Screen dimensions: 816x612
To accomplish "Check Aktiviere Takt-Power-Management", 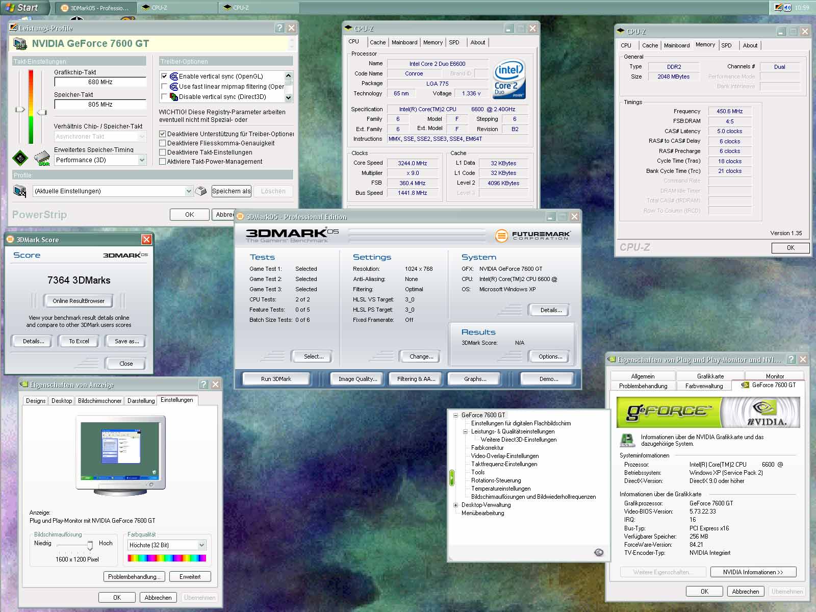I will (x=163, y=162).
